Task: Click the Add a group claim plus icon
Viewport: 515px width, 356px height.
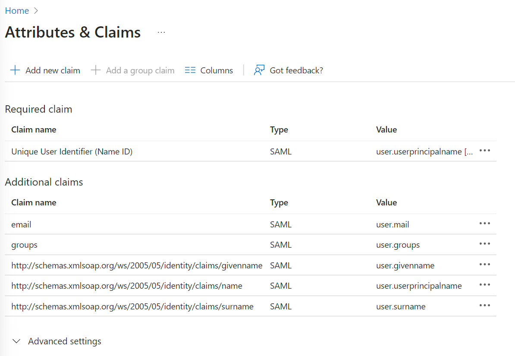Action: [x=96, y=70]
